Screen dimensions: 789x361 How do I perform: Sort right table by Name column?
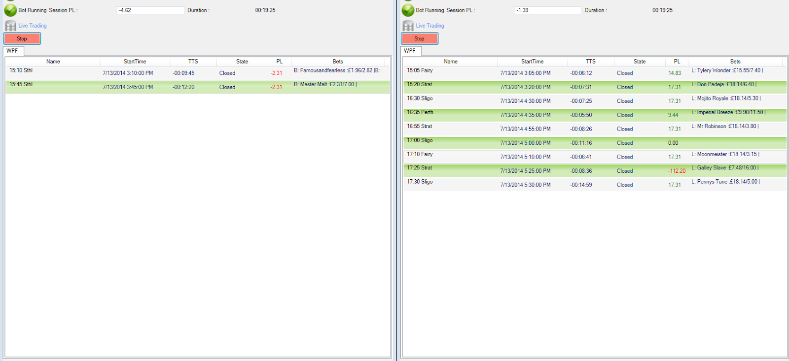450,62
